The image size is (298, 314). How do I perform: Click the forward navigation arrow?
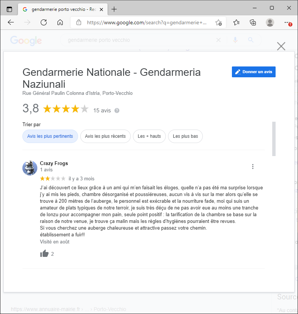click(27, 22)
